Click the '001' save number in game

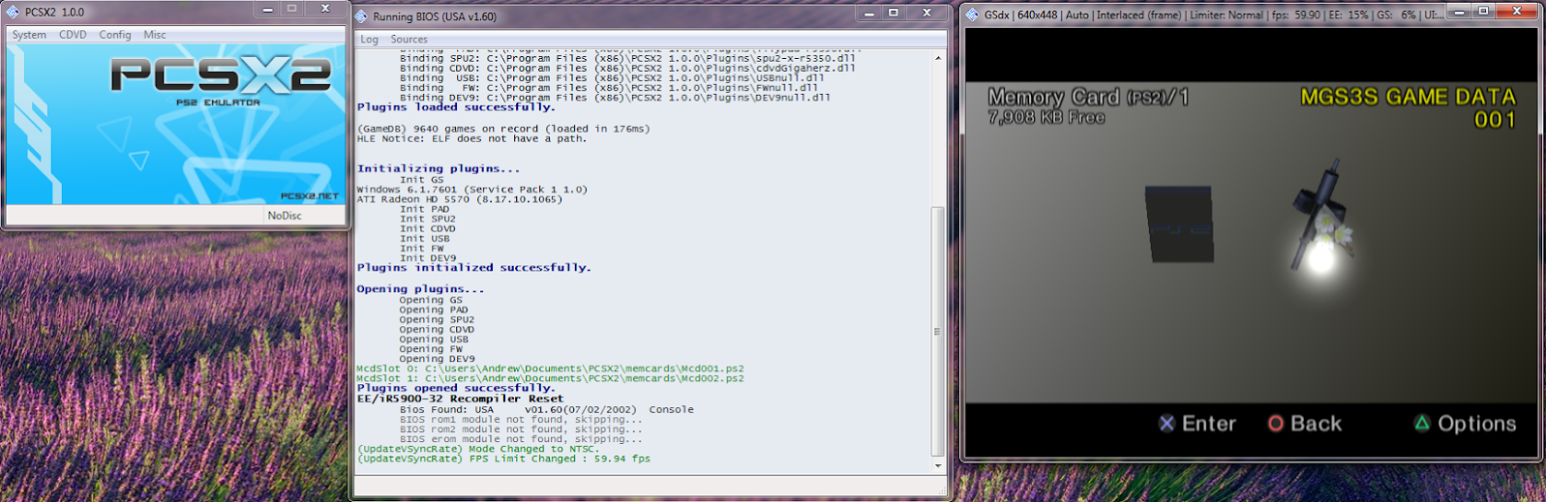pos(1495,120)
